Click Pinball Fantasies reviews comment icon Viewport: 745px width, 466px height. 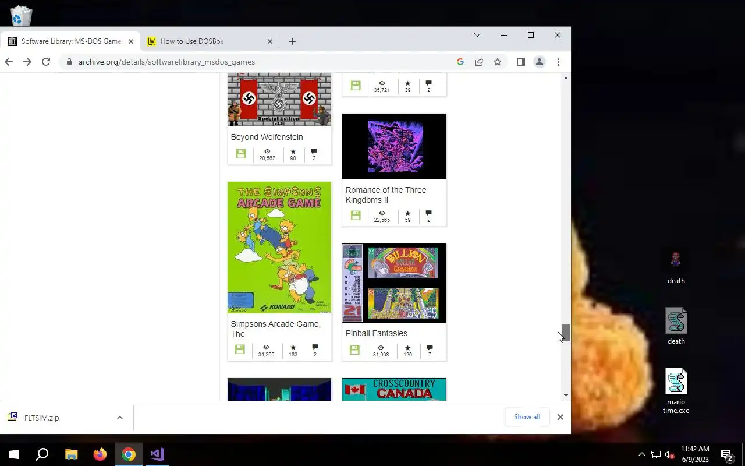click(430, 348)
